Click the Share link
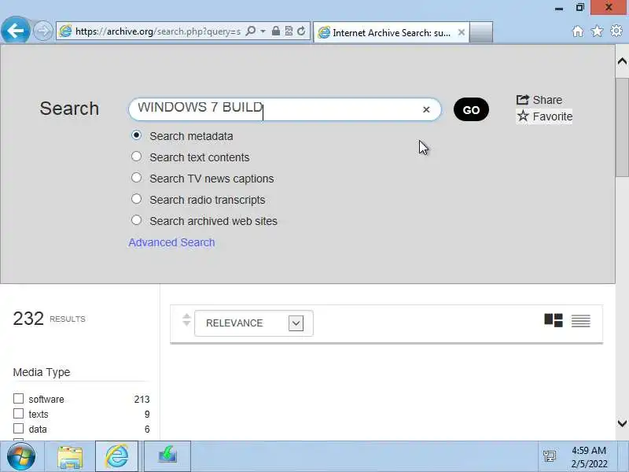 pyautogui.click(x=539, y=100)
